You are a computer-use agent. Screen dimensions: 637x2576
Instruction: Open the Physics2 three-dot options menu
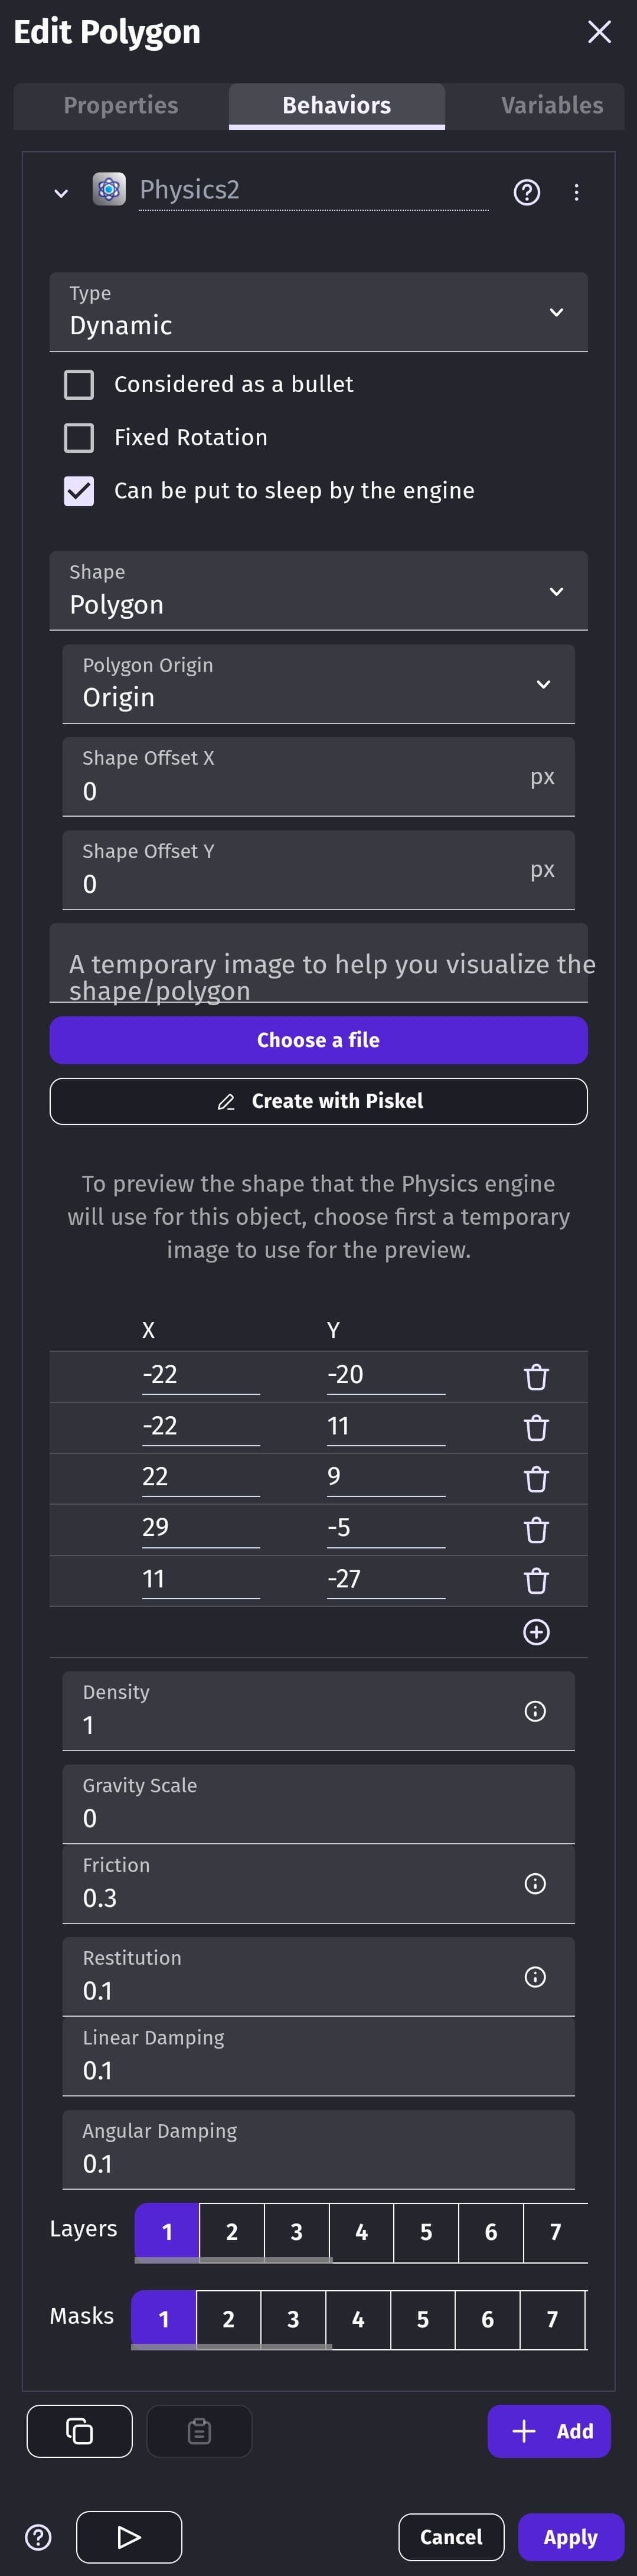[576, 192]
